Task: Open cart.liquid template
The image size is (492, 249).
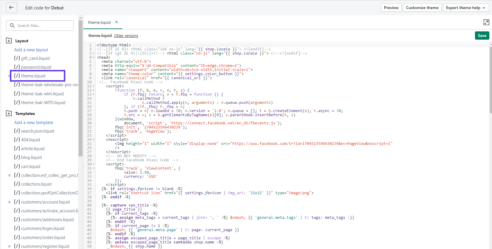Action: pyautogui.click(x=27, y=167)
